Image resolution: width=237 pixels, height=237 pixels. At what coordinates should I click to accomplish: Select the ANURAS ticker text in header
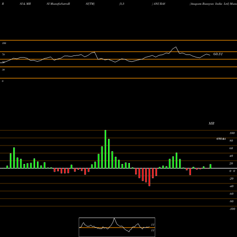coord(159,4)
